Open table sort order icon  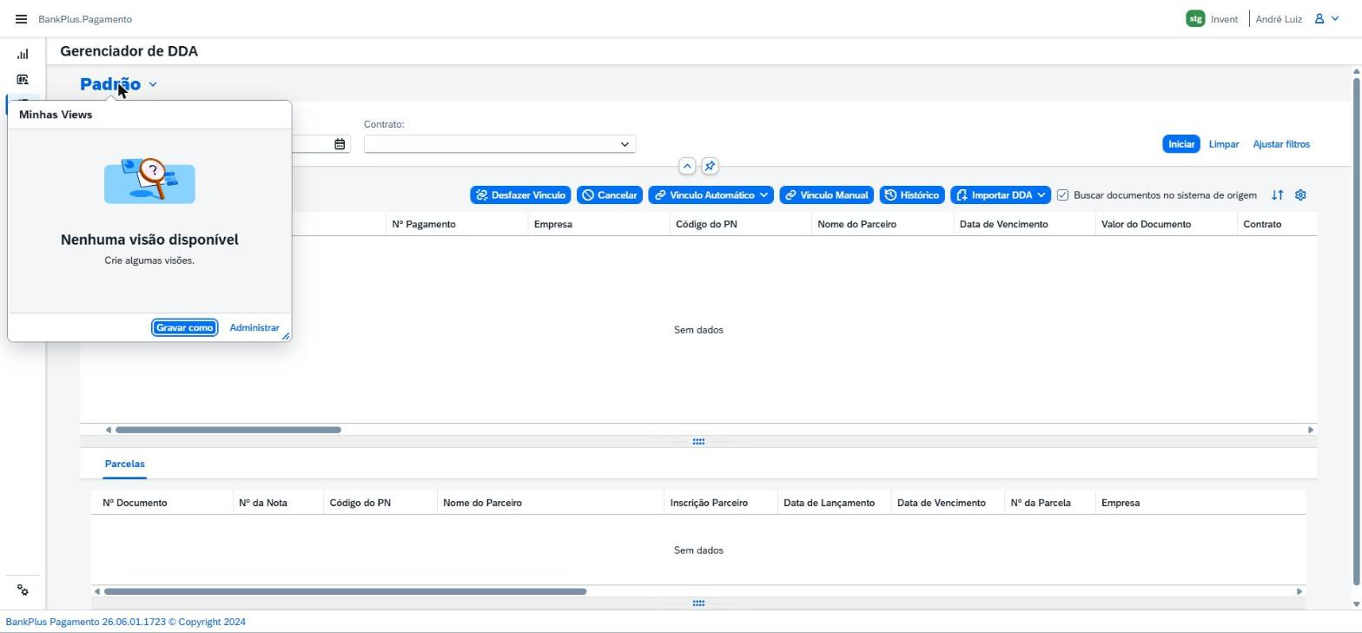click(x=1277, y=195)
